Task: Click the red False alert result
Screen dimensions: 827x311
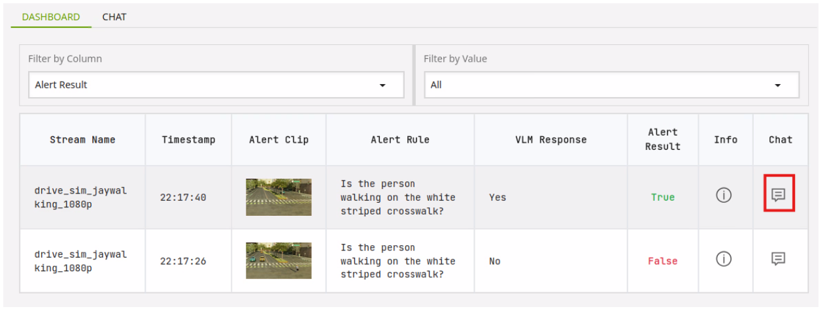Action: tap(662, 261)
